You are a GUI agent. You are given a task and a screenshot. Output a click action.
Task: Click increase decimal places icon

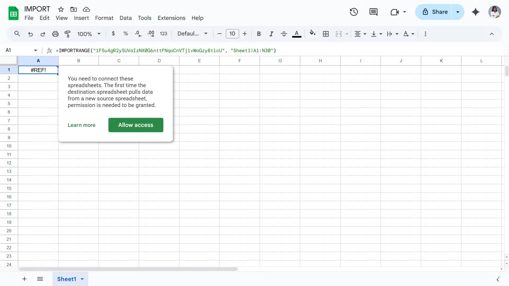151,34
